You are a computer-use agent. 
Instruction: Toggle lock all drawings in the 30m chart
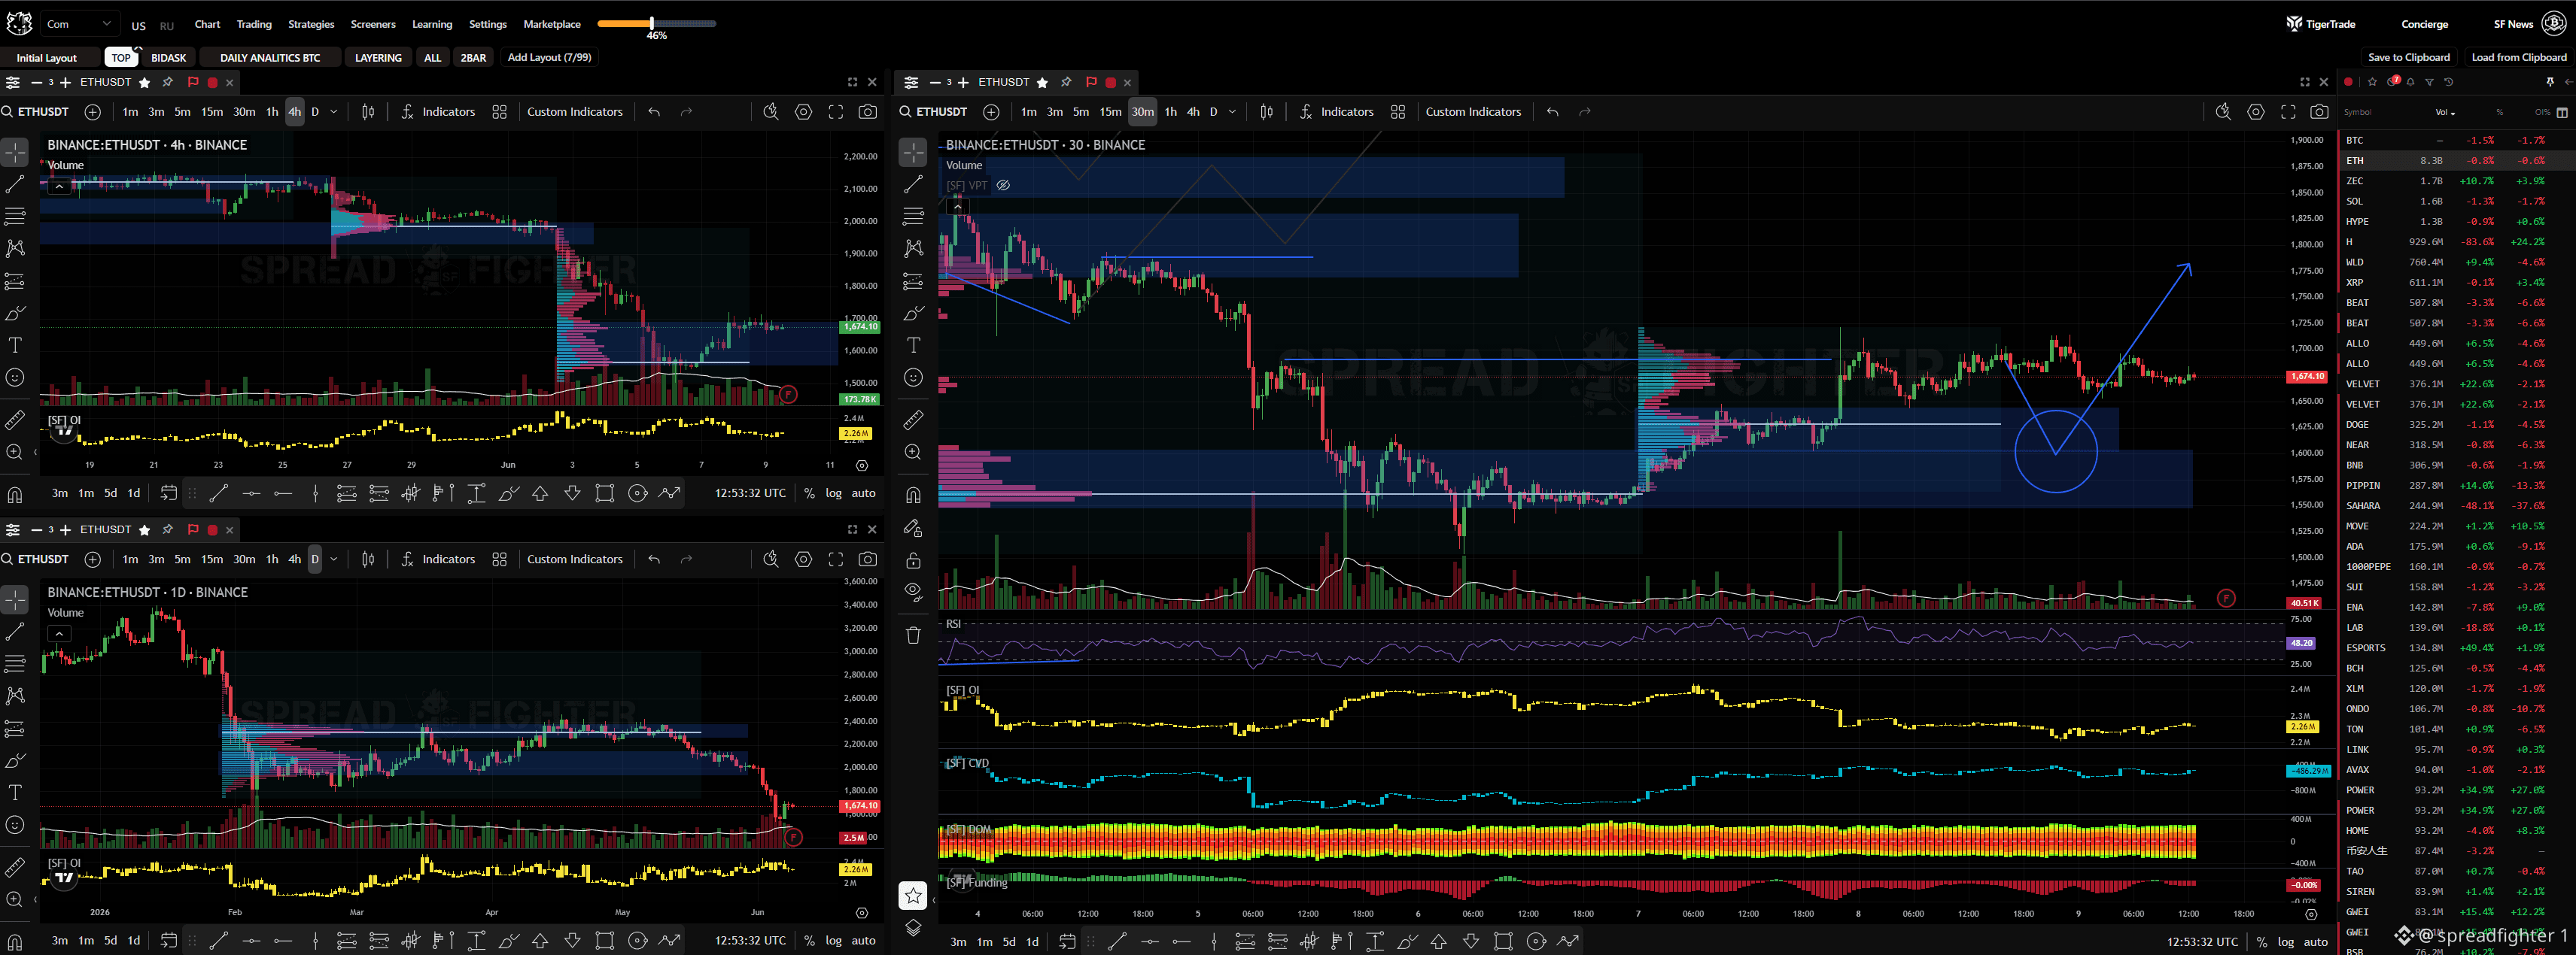913,560
